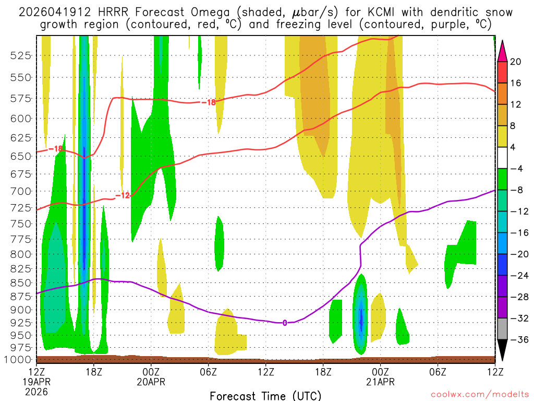Click the 675 pressure level label
Screen dimensions: 534x401
click(21, 174)
